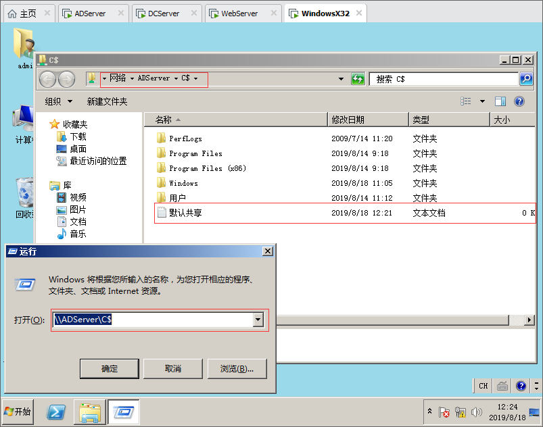543x427 pixels.
Task: Click the 确定 button in Run dialog
Action: point(110,368)
